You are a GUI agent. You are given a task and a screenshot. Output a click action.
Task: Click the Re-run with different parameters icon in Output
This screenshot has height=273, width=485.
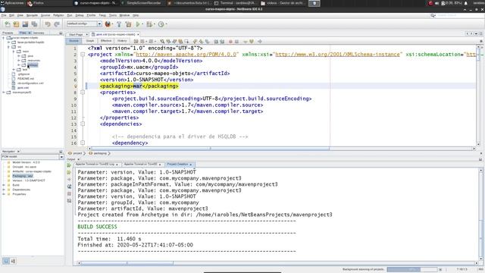[69, 172]
